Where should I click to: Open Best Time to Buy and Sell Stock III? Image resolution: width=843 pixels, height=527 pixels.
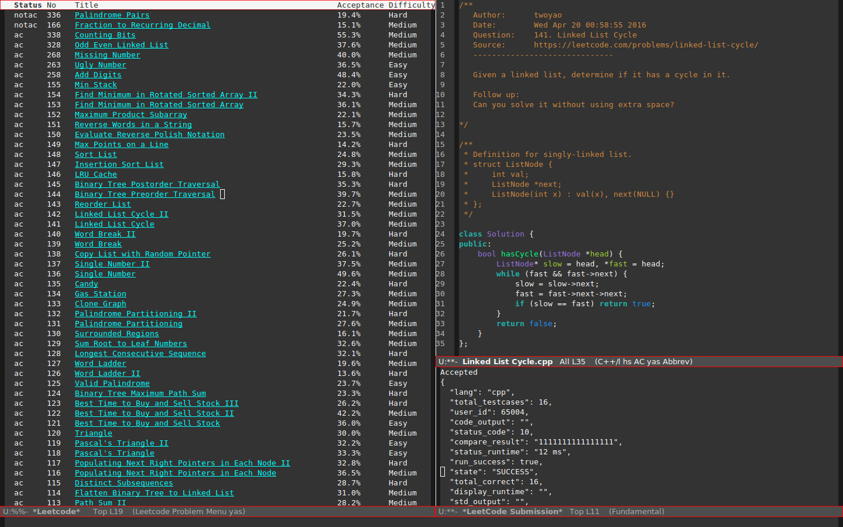156,403
